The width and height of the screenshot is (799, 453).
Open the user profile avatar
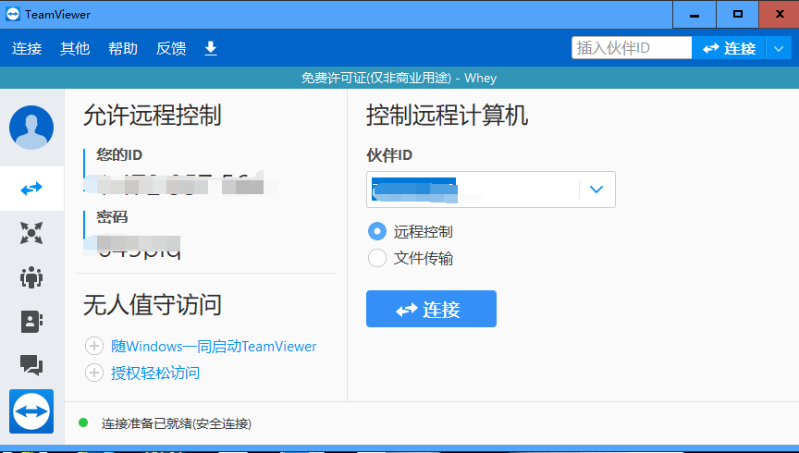tap(31, 128)
